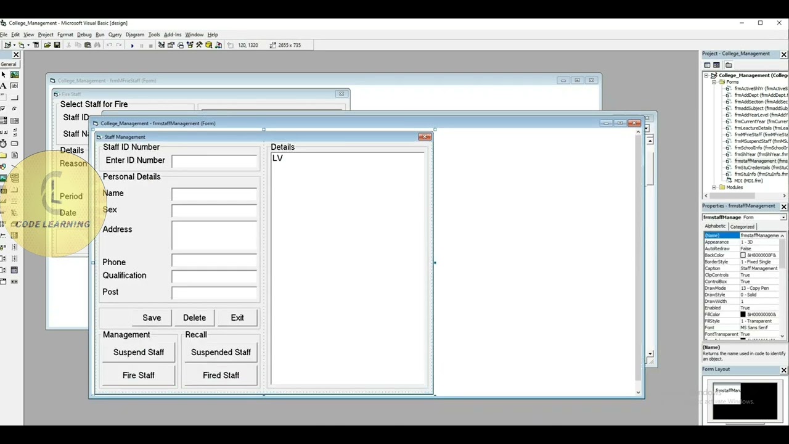This screenshot has height=444, width=789.
Task: Open the Add-Ins menu
Action: [x=173, y=35]
